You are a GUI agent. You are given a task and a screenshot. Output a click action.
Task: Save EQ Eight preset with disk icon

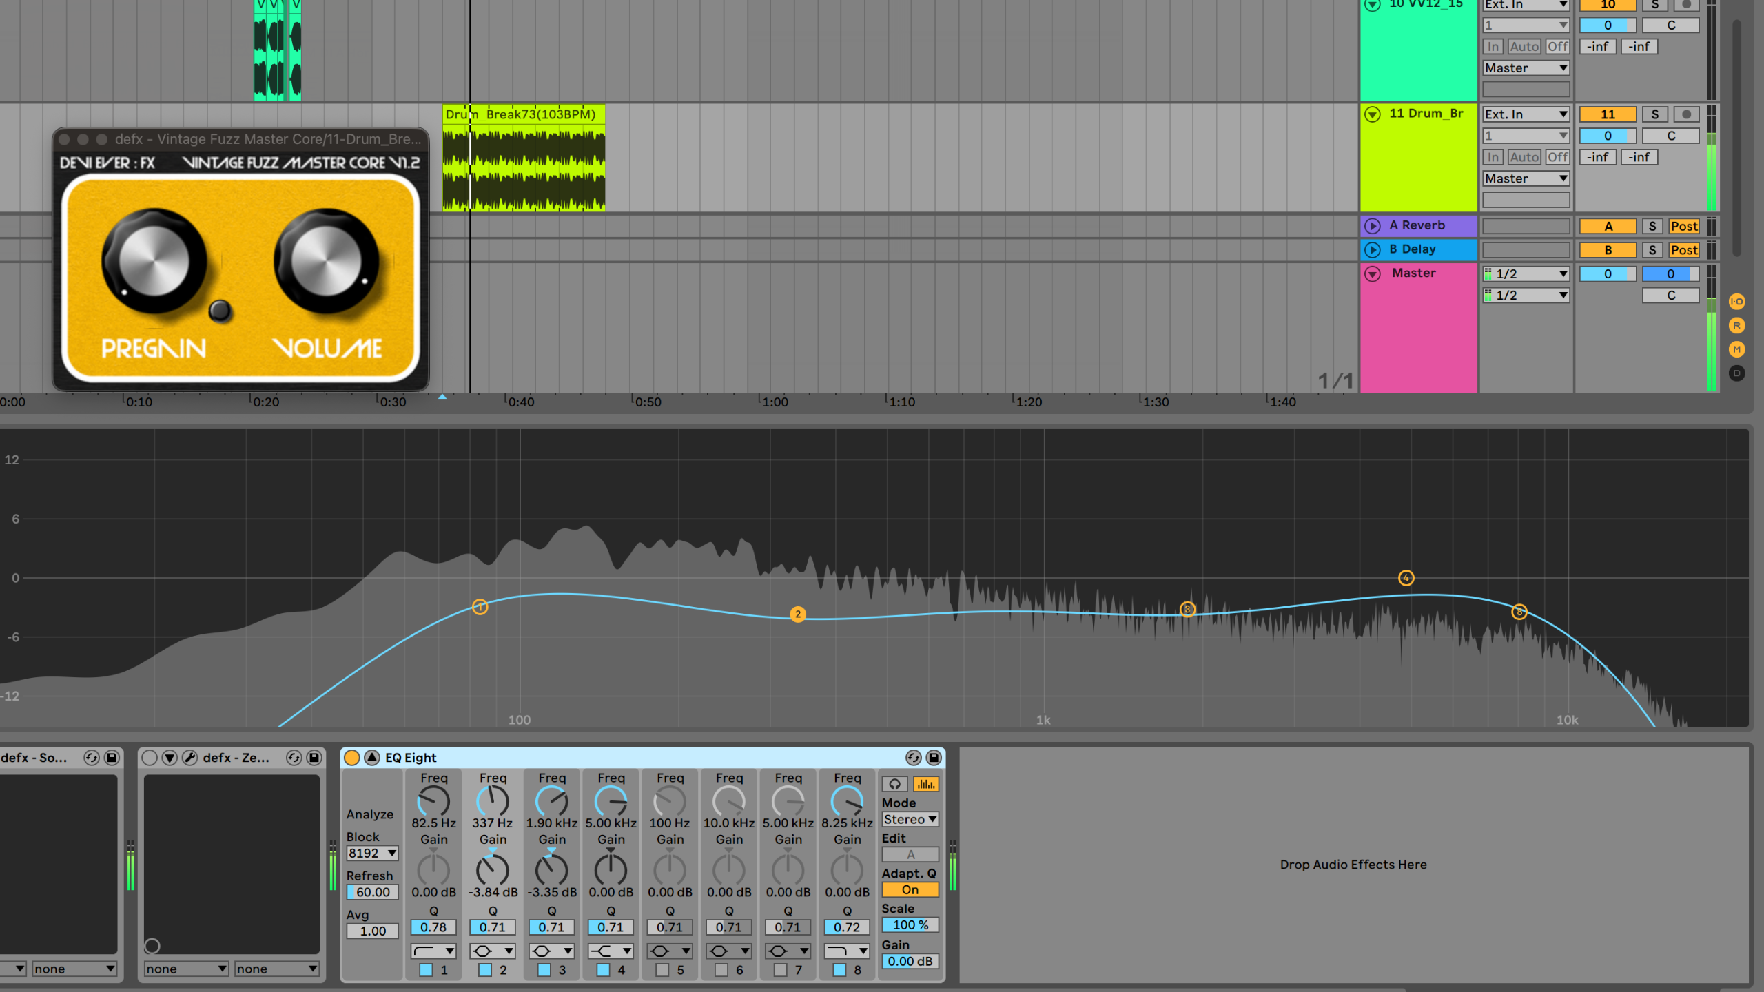[x=934, y=758]
